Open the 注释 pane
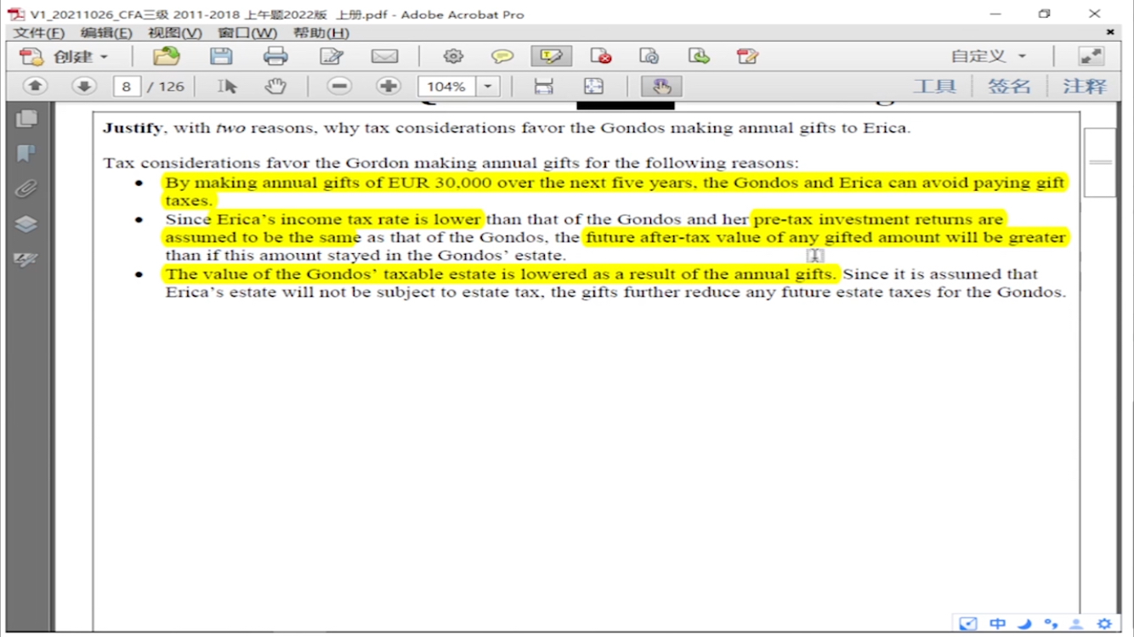1134x637 pixels. point(1084,87)
